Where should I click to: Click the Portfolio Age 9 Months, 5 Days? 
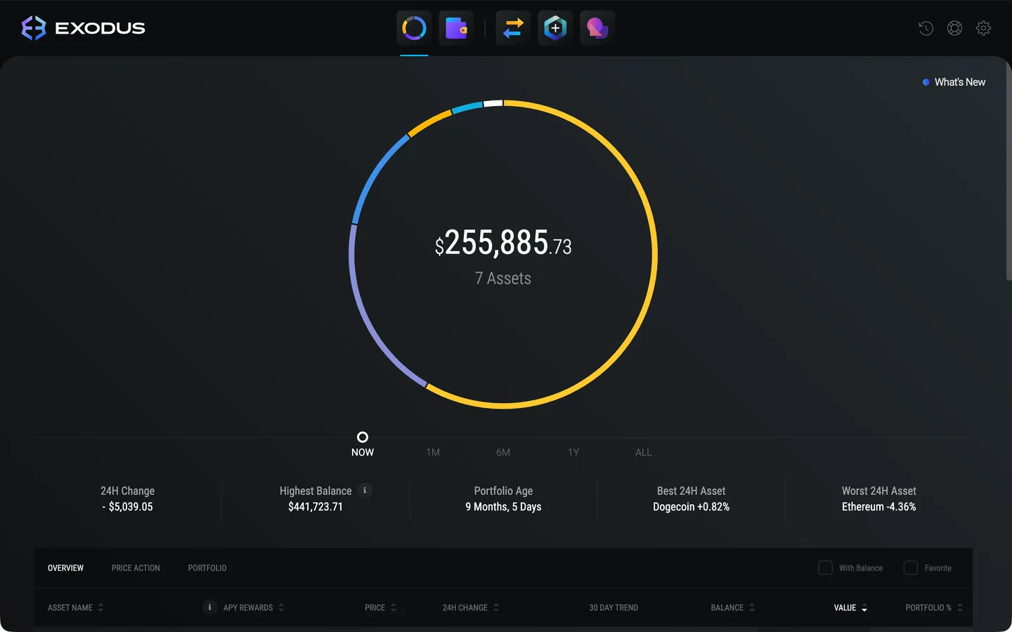(503, 506)
